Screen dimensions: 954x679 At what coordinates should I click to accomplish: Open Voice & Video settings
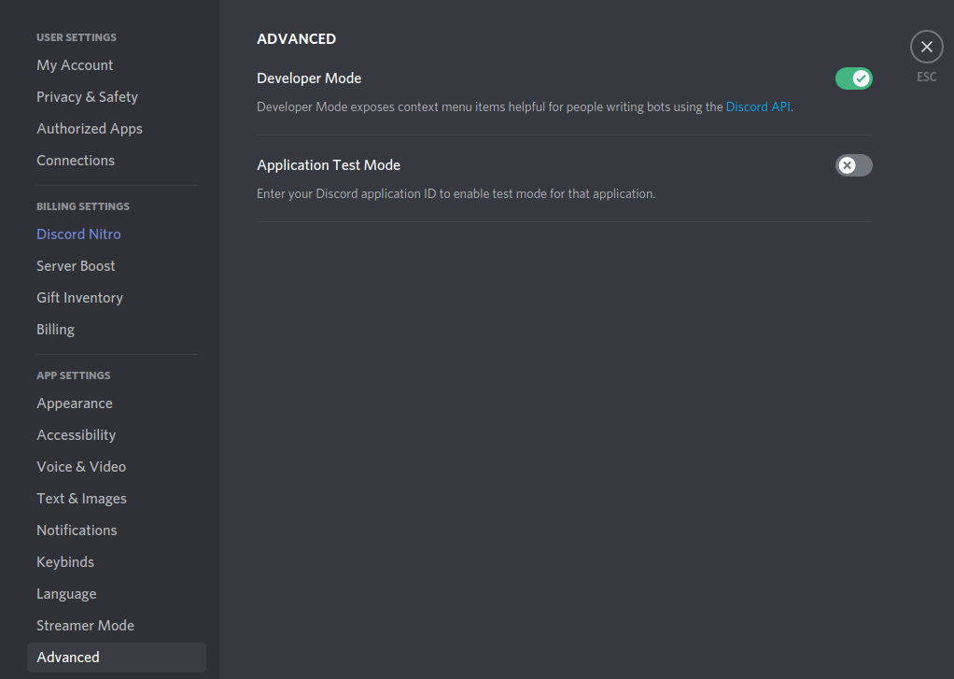click(x=81, y=466)
